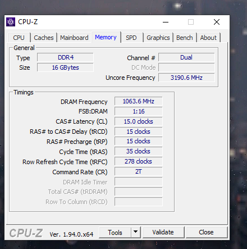247x249 pixels.
Task: Click the empty DC Mode field
Action: coord(186,67)
